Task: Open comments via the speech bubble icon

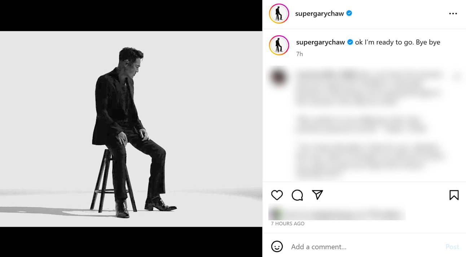Action: tap(297, 195)
